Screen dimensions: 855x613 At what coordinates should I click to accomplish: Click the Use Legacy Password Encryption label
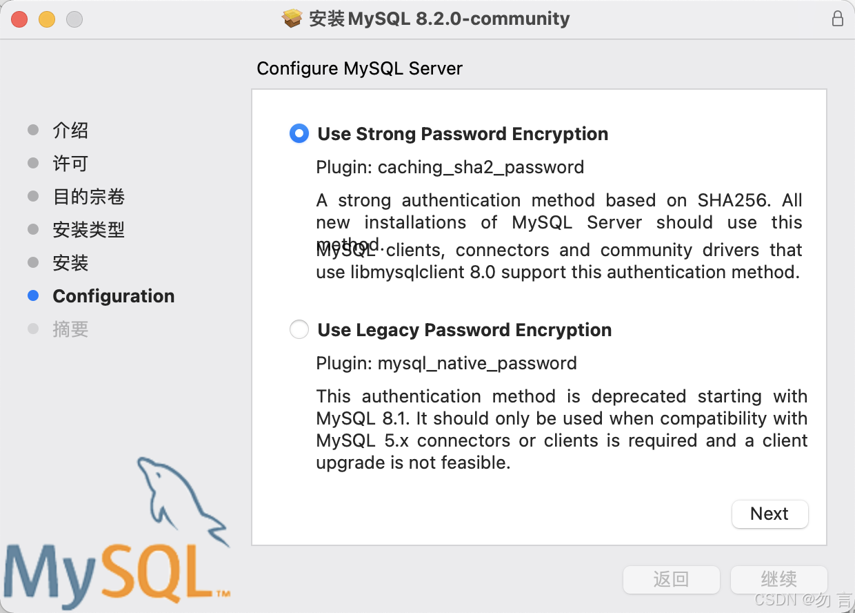[x=465, y=329]
